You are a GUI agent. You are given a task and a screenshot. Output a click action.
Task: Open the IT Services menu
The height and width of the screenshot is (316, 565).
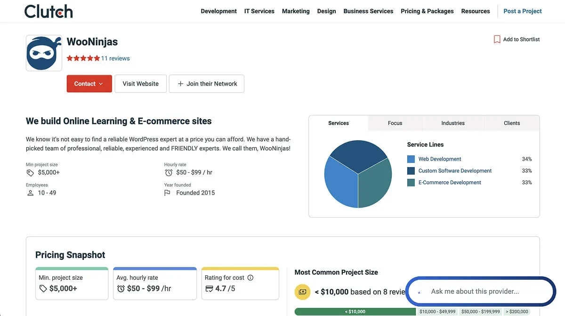tap(259, 11)
